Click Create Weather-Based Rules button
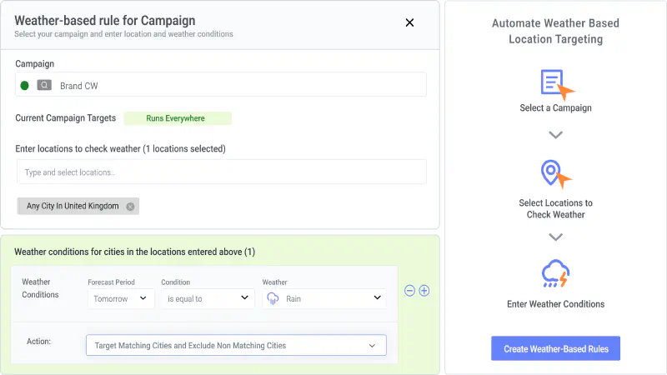667x375 pixels. pyautogui.click(x=555, y=348)
